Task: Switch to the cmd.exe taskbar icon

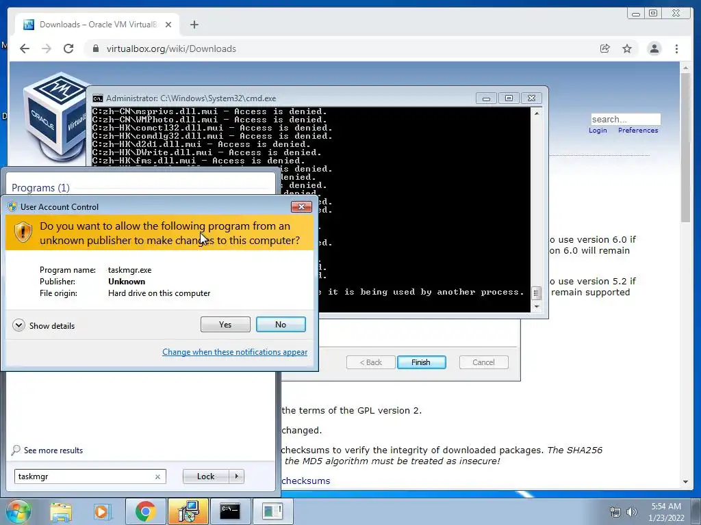Action: click(x=230, y=511)
